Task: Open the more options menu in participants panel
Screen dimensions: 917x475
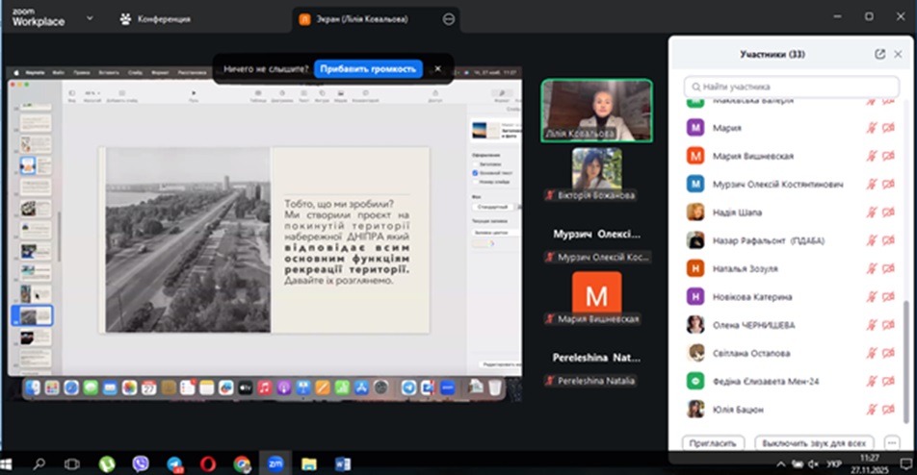Action: point(891,443)
